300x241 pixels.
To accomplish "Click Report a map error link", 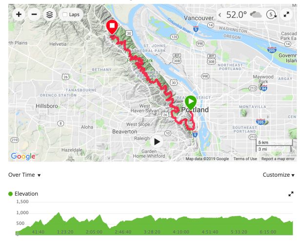I will pyautogui.click(x=278, y=159).
